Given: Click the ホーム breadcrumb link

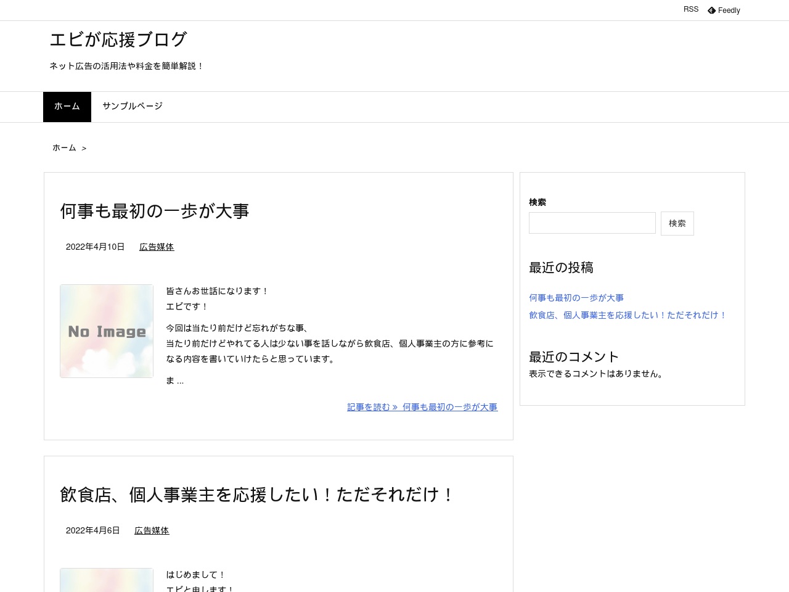Looking at the screenshot, I should pos(64,148).
